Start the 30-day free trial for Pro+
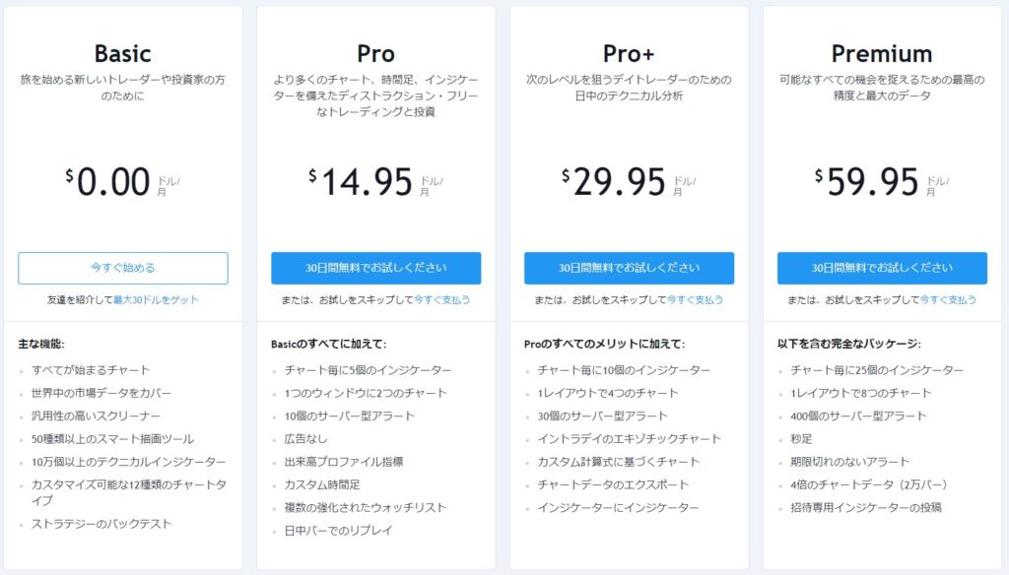Screen dimensions: 1009x575 [x=629, y=268]
